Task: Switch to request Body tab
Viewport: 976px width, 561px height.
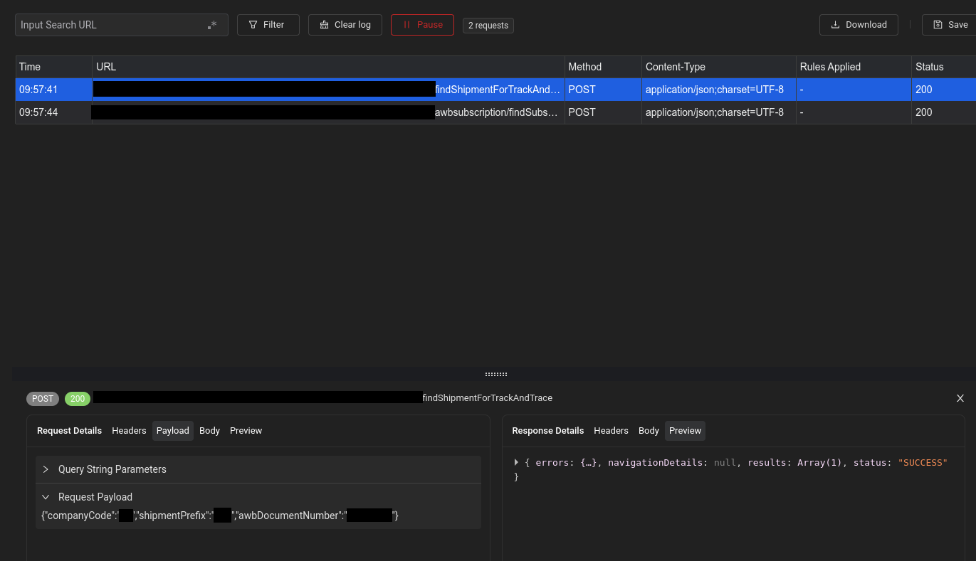Action: click(x=209, y=431)
